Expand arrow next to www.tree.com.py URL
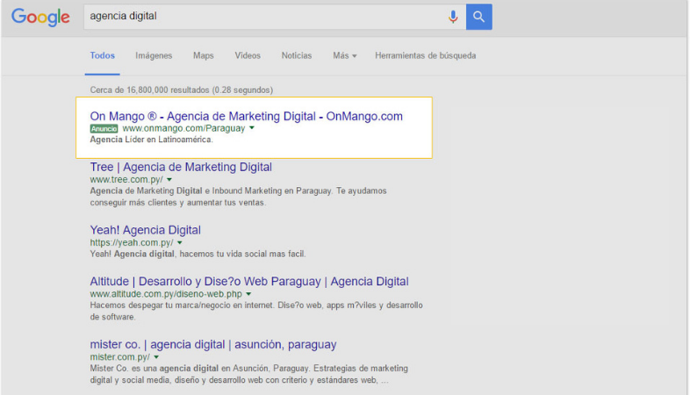This screenshot has height=395, width=690. (x=169, y=179)
